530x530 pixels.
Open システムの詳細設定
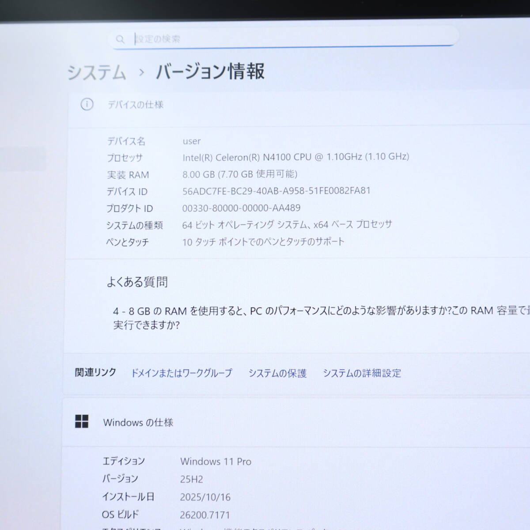(362, 373)
